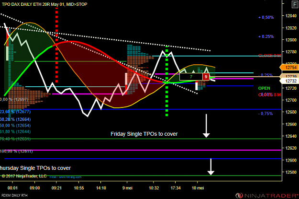Click the green OPEN label
Viewport: 299px width, 199px height.
[264, 88]
